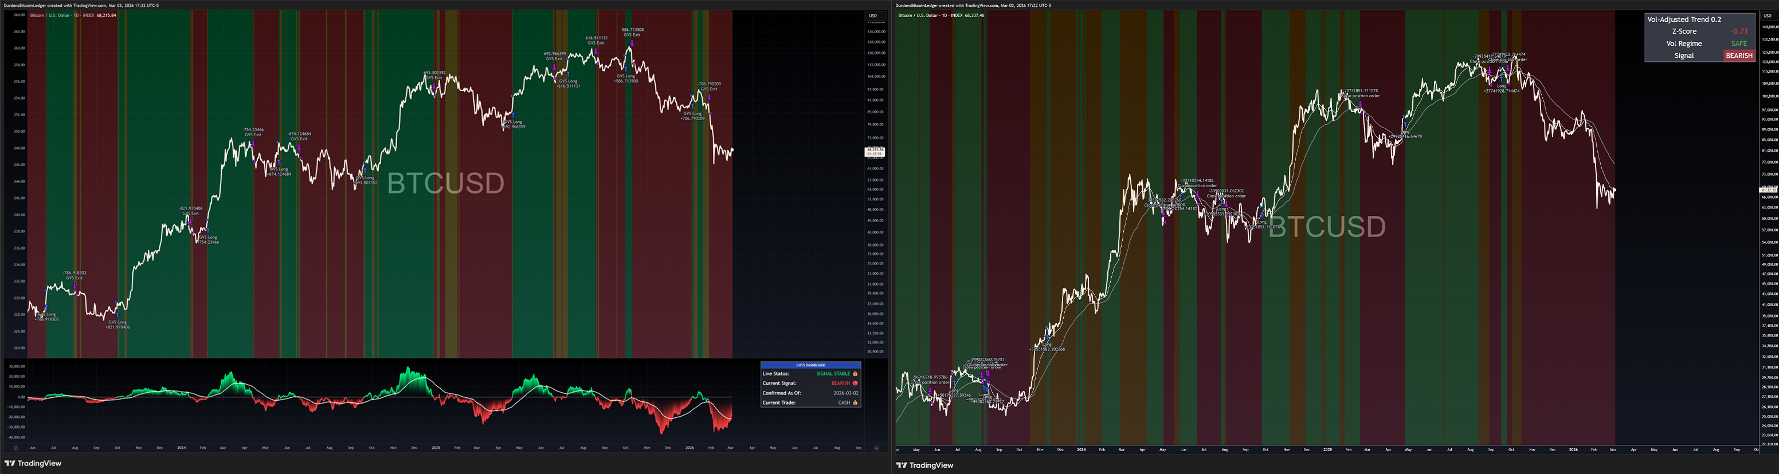Click '2024' on the right chart time axis

(1081, 450)
